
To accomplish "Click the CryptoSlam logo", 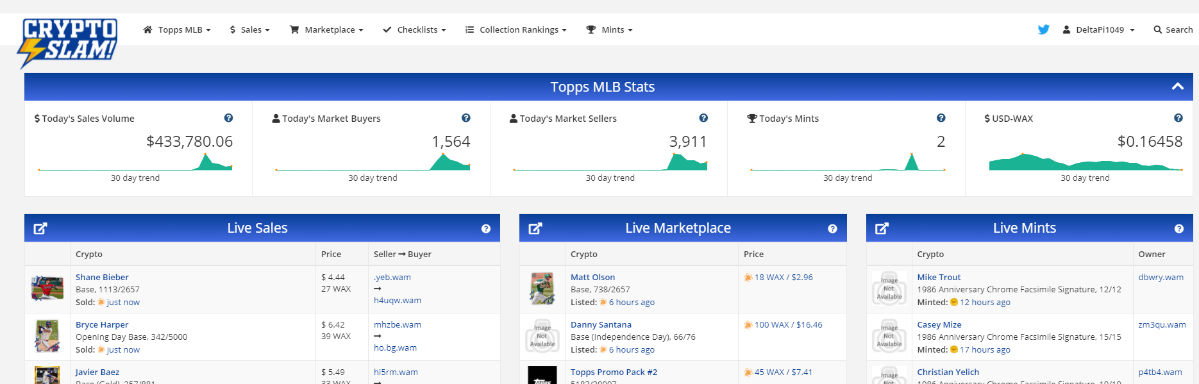I will click(x=68, y=43).
